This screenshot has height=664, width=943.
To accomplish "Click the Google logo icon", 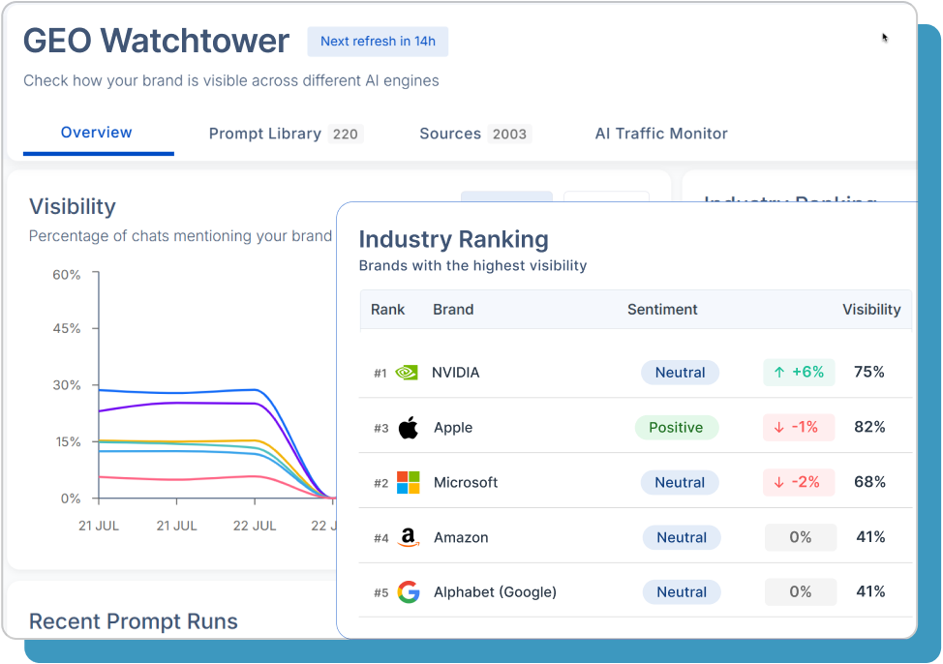I will 409,591.
